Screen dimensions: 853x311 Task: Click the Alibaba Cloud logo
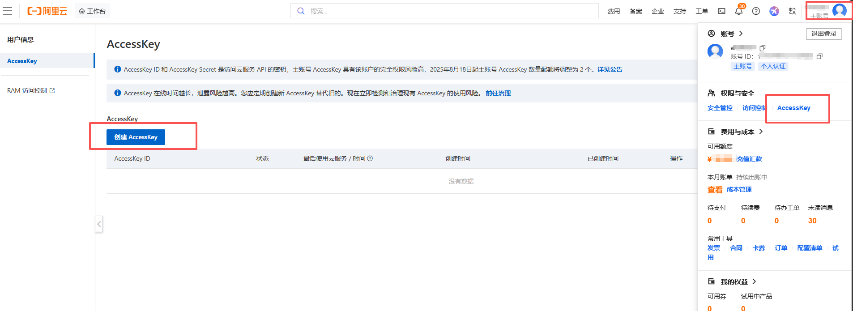click(x=47, y=11)
